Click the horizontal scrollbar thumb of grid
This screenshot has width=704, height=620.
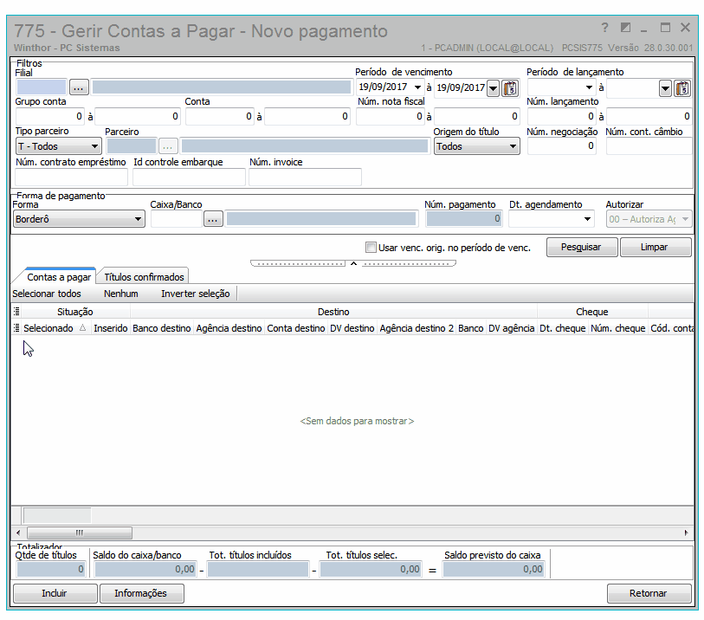click(80, 533)
